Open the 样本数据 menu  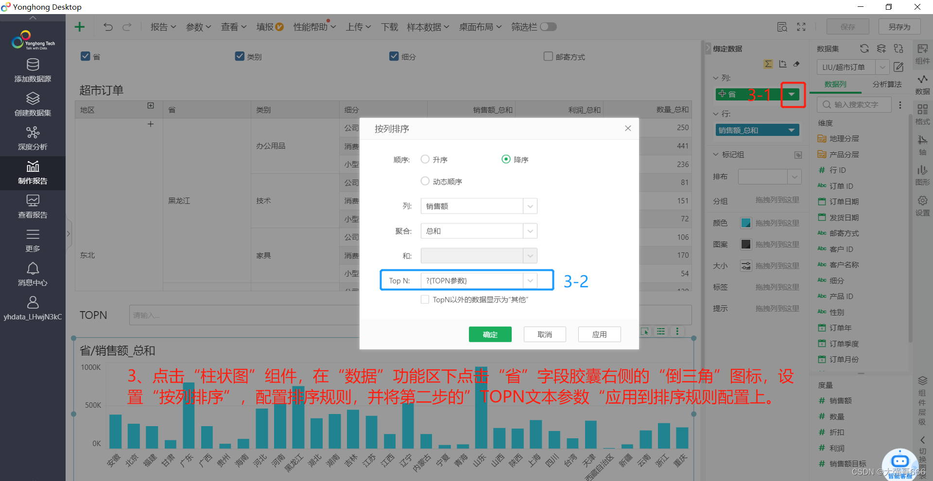point(428,27)
